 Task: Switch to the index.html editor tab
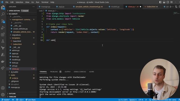[151, 7]
